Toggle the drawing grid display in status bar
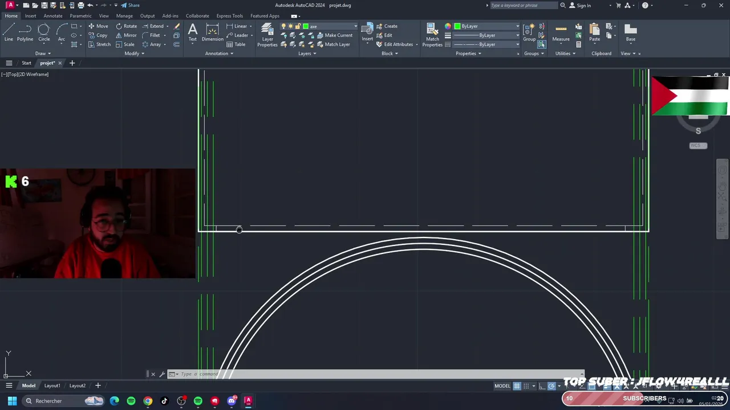Image resolution: width=730 pixels, height=410 pixels. 517,386
